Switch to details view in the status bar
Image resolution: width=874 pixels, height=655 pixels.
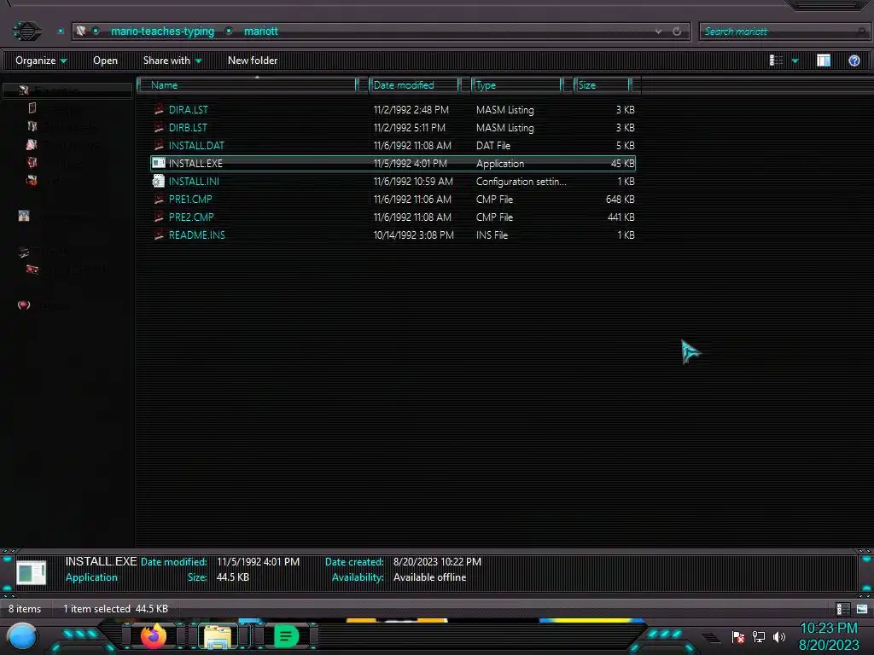(x=842, y=609)
